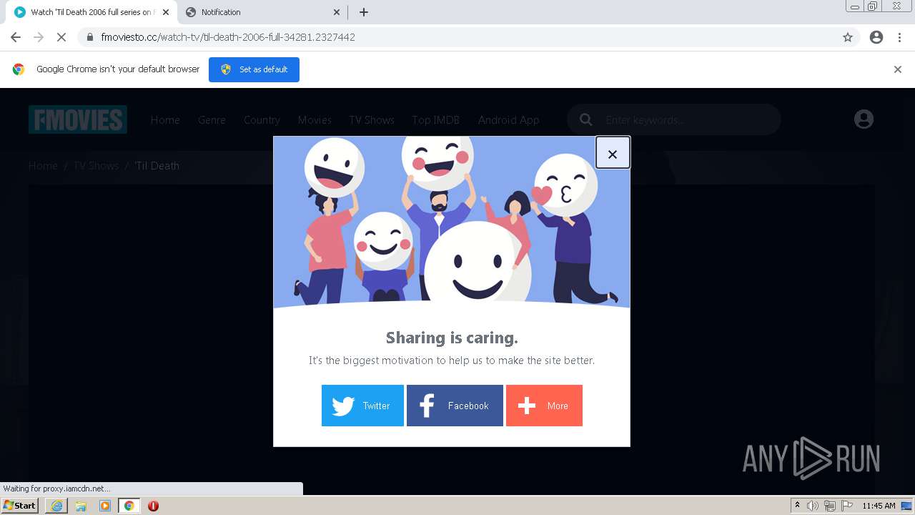Switch to the Notification tab
915x515 pixels.
(262, 12)
